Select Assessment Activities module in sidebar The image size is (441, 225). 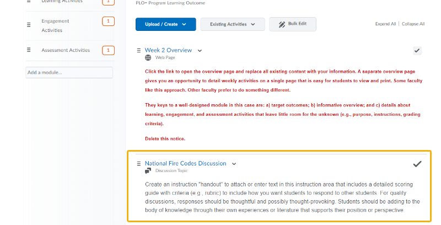pos(65,50)
